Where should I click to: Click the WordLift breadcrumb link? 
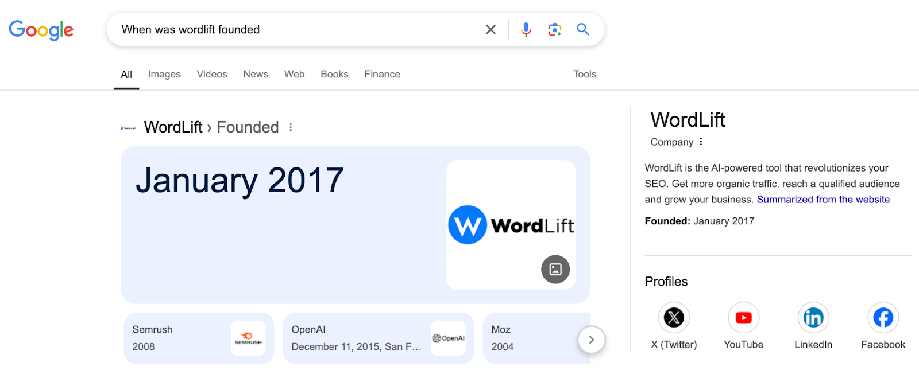point(172,127)
